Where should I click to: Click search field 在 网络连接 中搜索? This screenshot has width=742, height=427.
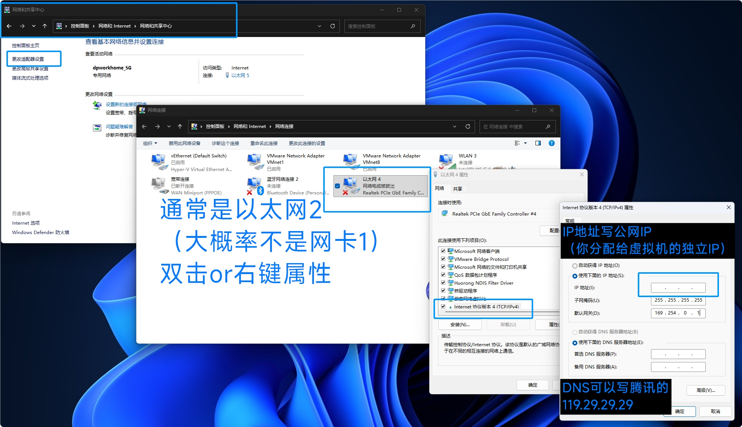(x=517, y=126)
